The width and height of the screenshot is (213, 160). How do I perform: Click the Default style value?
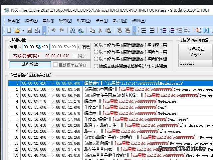click(187, 63)
